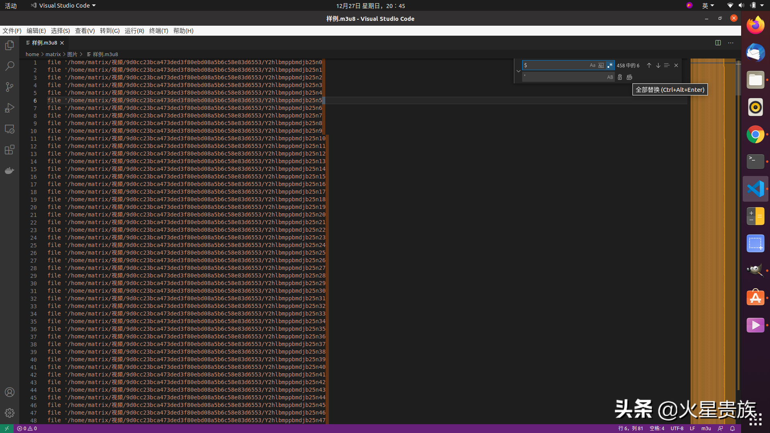
Task: Split the editor to the right
Action: 718,43
